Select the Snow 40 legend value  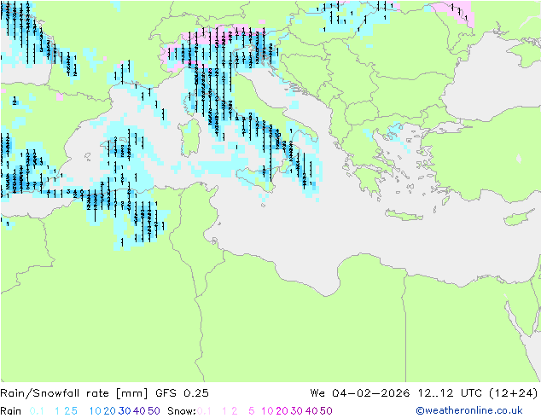(311, 411)
